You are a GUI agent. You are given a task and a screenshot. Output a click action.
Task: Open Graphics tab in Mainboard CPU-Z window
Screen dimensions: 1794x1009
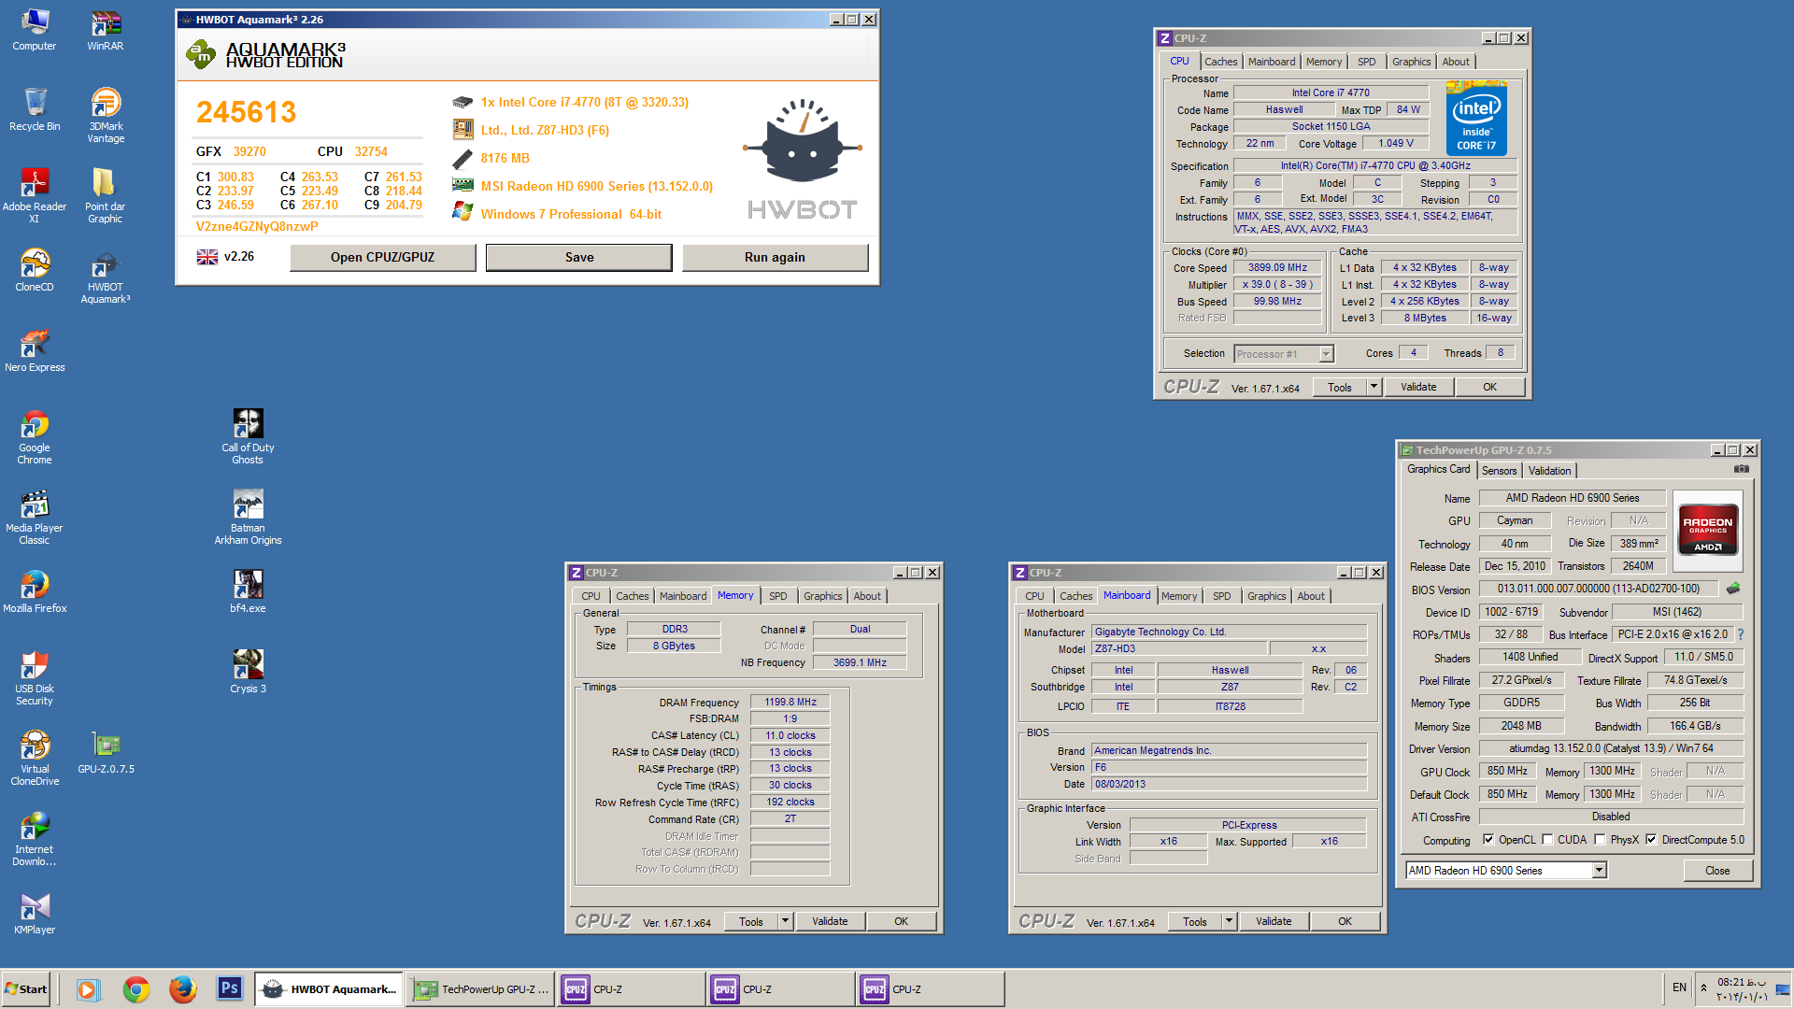click(x=1266, y=596)
